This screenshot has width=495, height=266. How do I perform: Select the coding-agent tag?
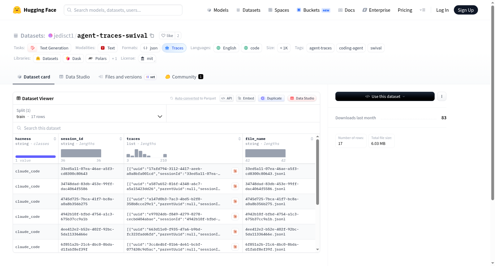tap(351, 48)
